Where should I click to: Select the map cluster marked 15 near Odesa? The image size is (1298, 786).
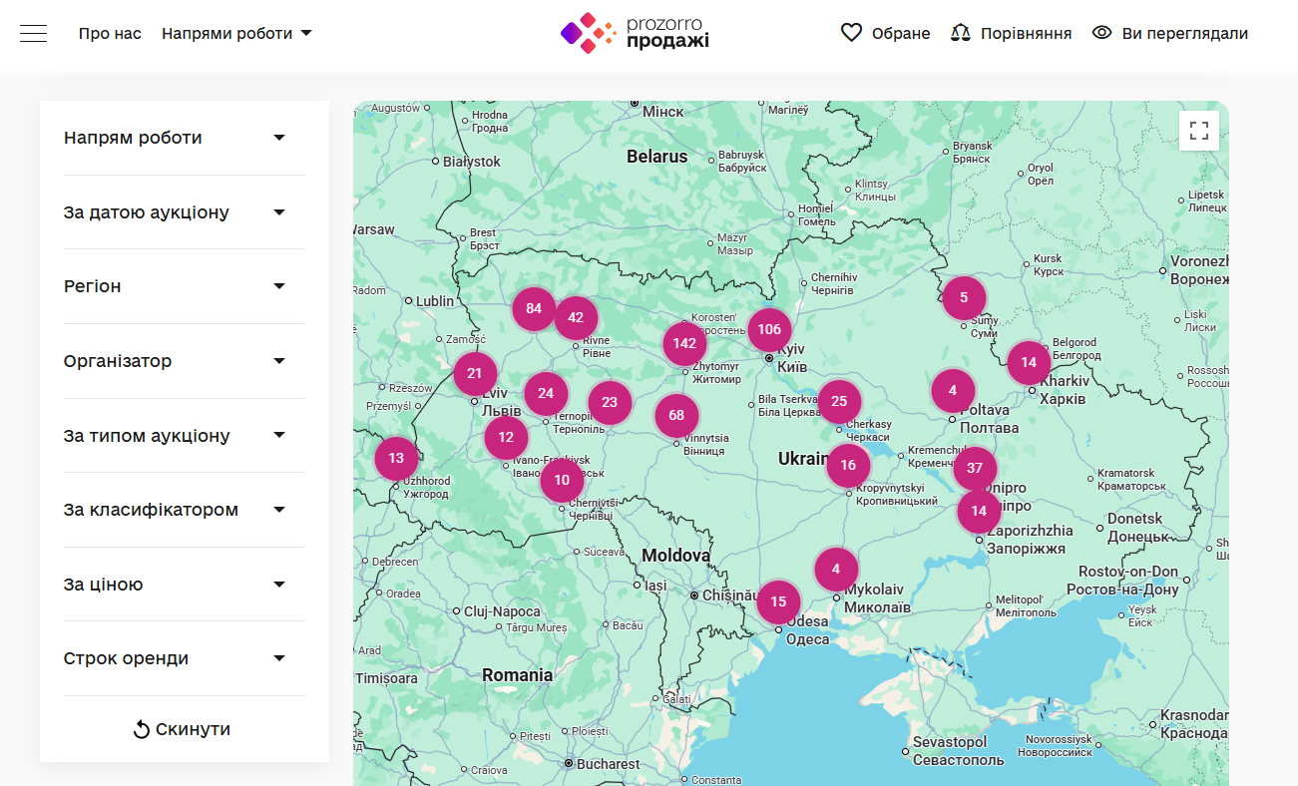pyautogui.click(x=778, y=601)
